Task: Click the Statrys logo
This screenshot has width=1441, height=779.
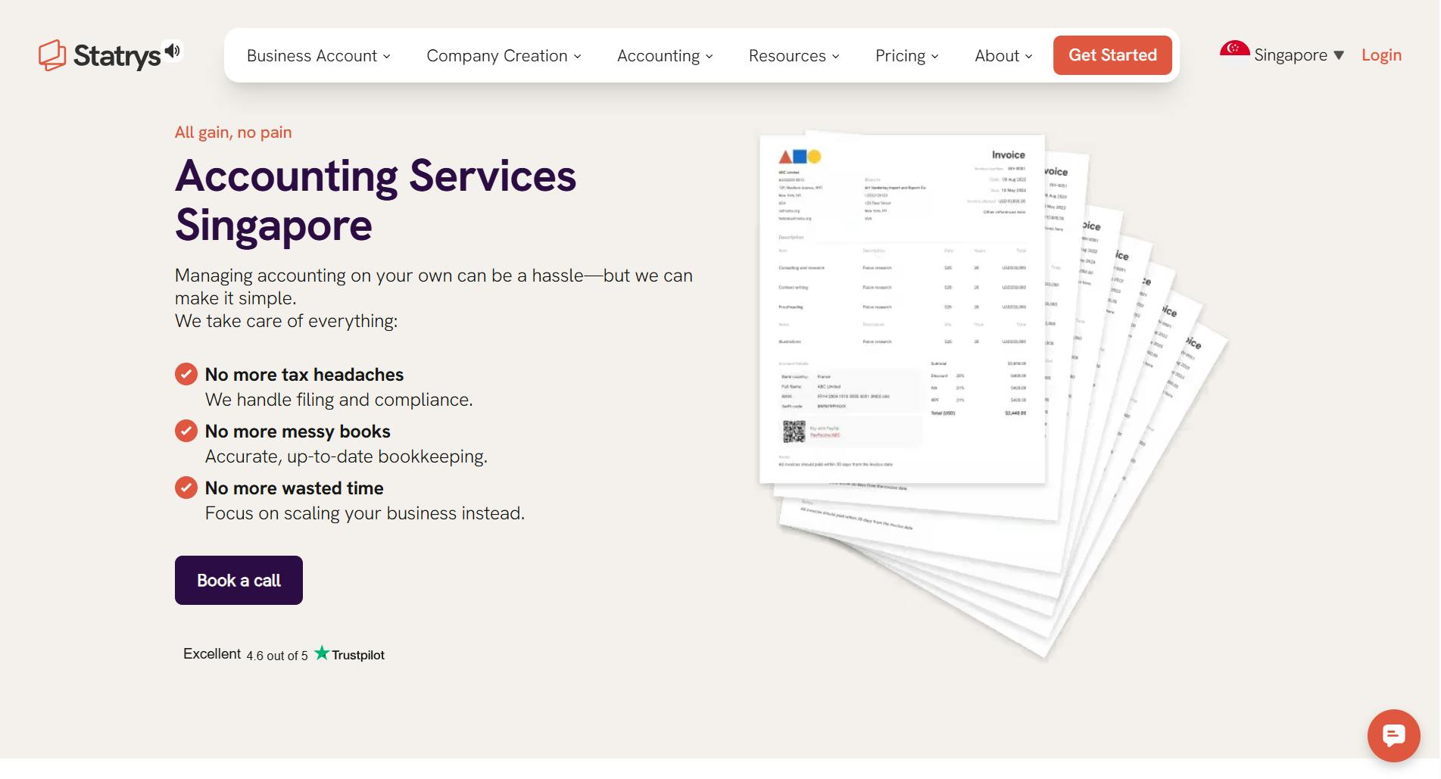Action: pos(99,55)
